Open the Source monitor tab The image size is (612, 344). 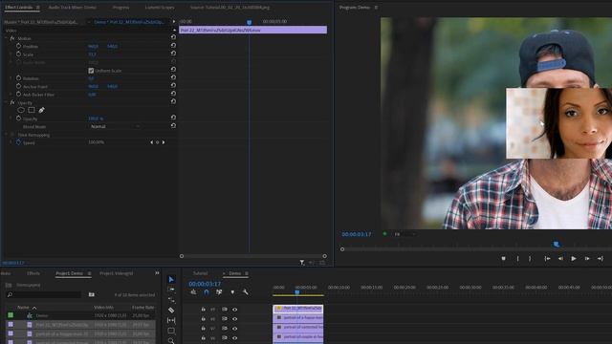coord(229,8)
